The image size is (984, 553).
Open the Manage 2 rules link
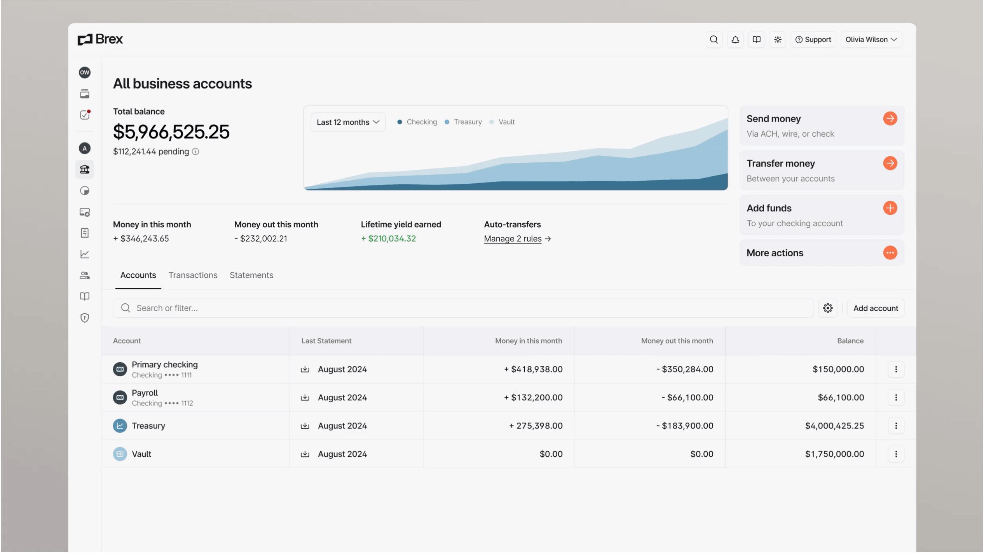(513, 238)
